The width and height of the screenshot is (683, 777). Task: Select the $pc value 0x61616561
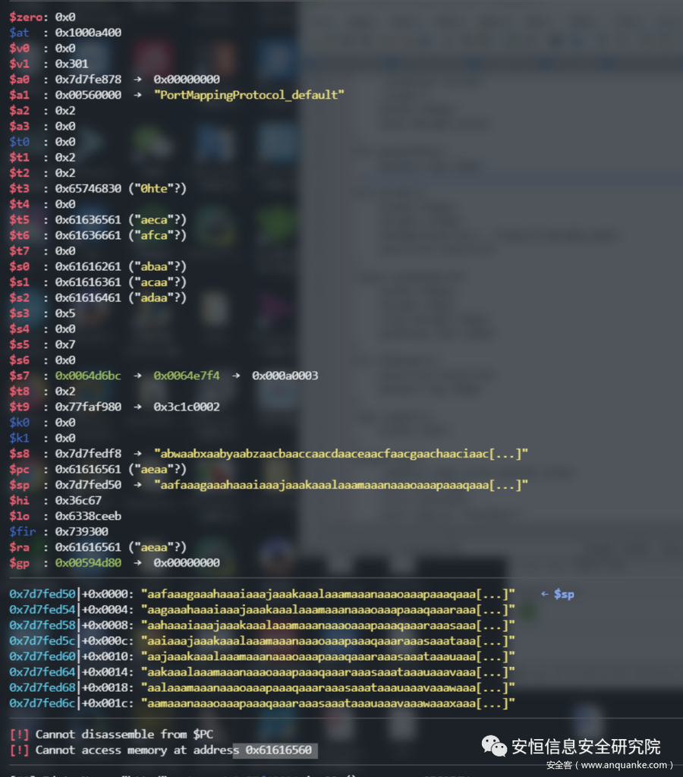pos(88,469)
